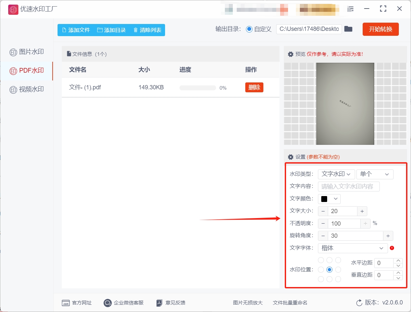The height and width of the screenshot is (312, 411).
Task: Open the 水印类型 text watermark dropdown
Action: pos(336,174)
